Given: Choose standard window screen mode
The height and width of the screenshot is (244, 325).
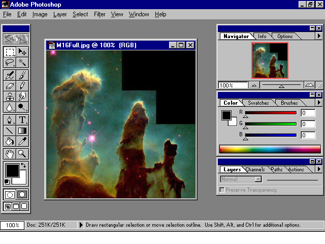Looking at the screenshot, I should click(8, 207).
